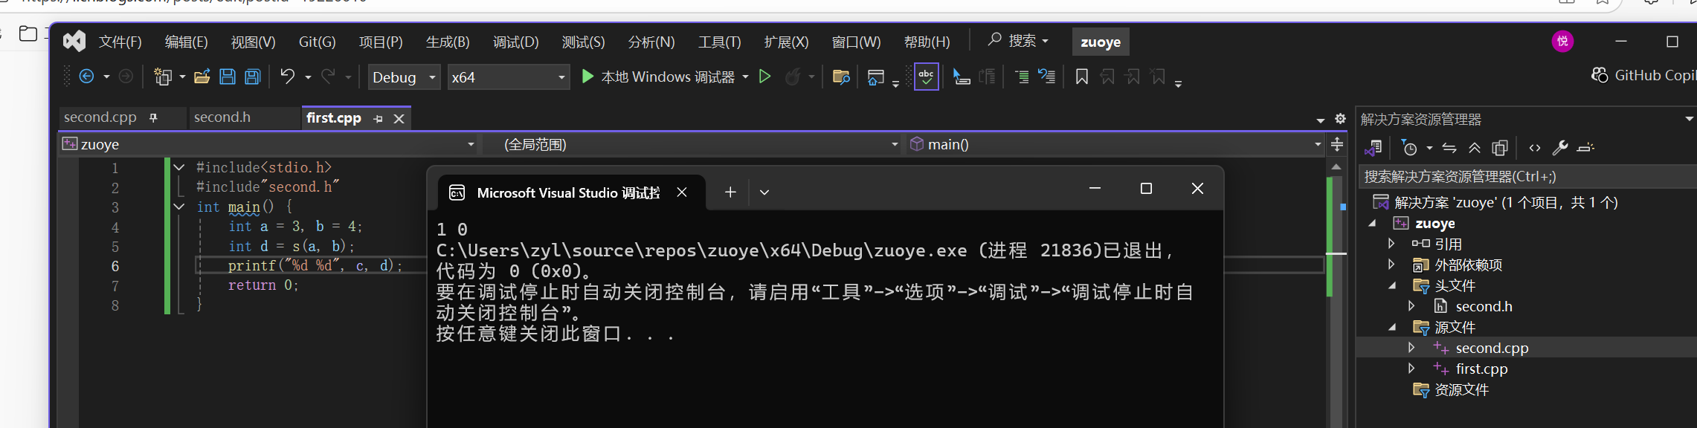
Task: Open the active documents list dropdown arrow
Action: 1321,120
